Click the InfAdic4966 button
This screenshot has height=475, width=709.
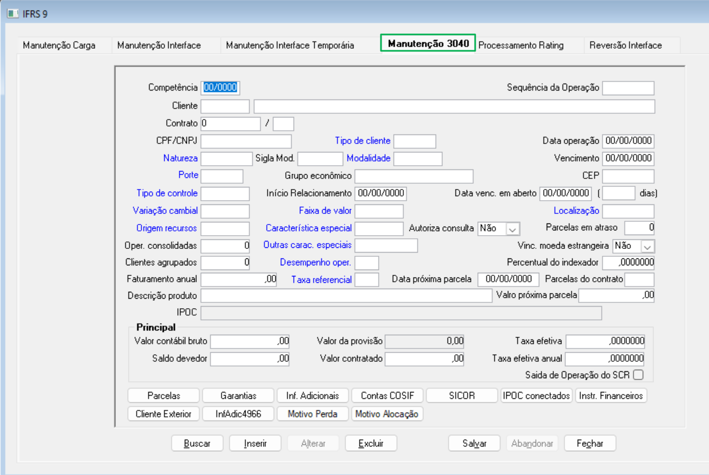tap(238, 414)
